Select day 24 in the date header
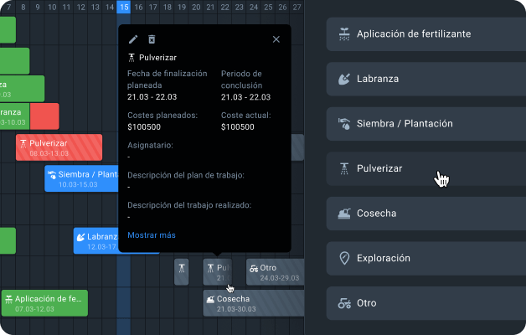526x335 pixels. 254,7
